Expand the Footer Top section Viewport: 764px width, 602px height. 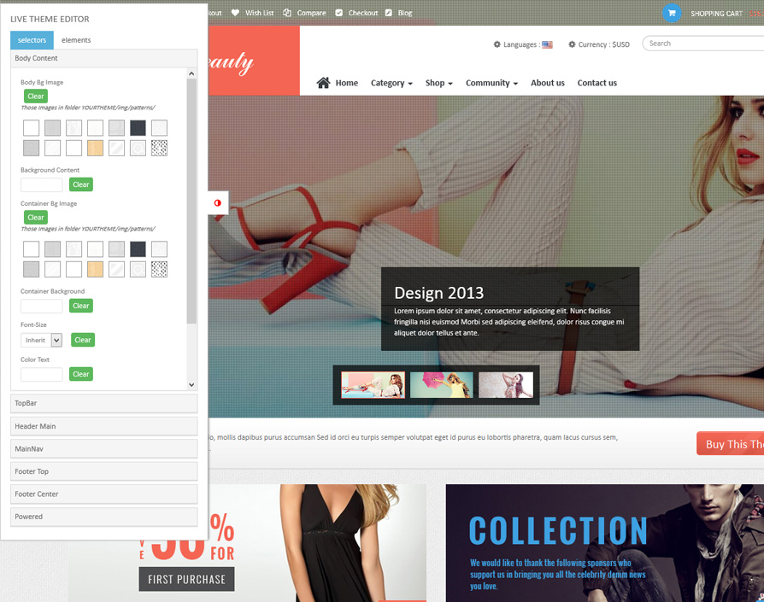point(103,471)
